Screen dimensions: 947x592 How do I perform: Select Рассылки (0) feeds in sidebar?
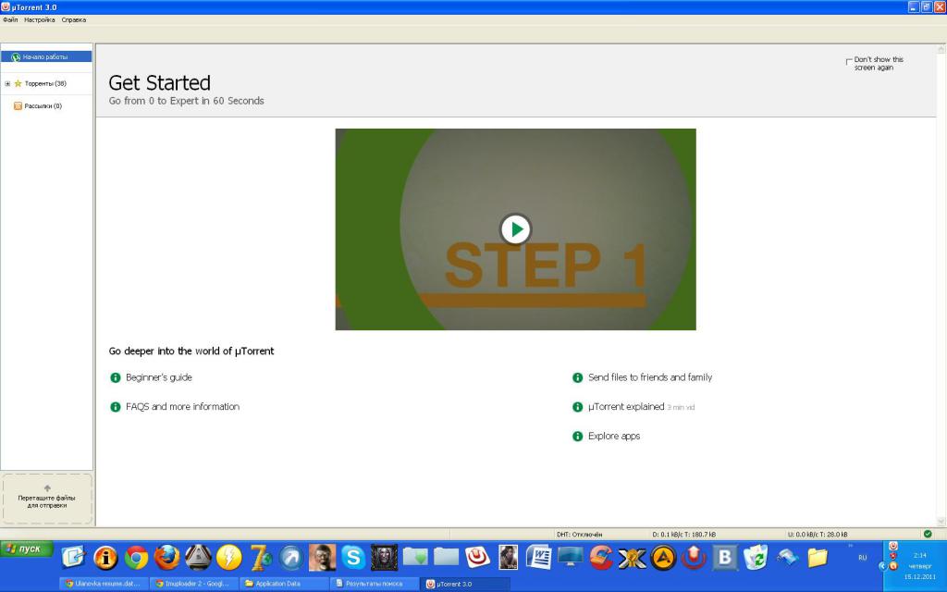click(x=43, y=106)
